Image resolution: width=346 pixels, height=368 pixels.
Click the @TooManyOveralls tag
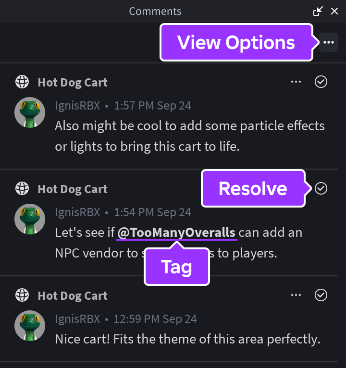177,233
